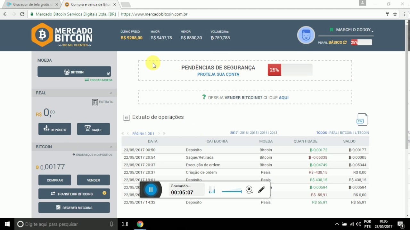This screenshot has width=410, height=230.
Task: Filter statement by year 2016
Action: (244, 133)
